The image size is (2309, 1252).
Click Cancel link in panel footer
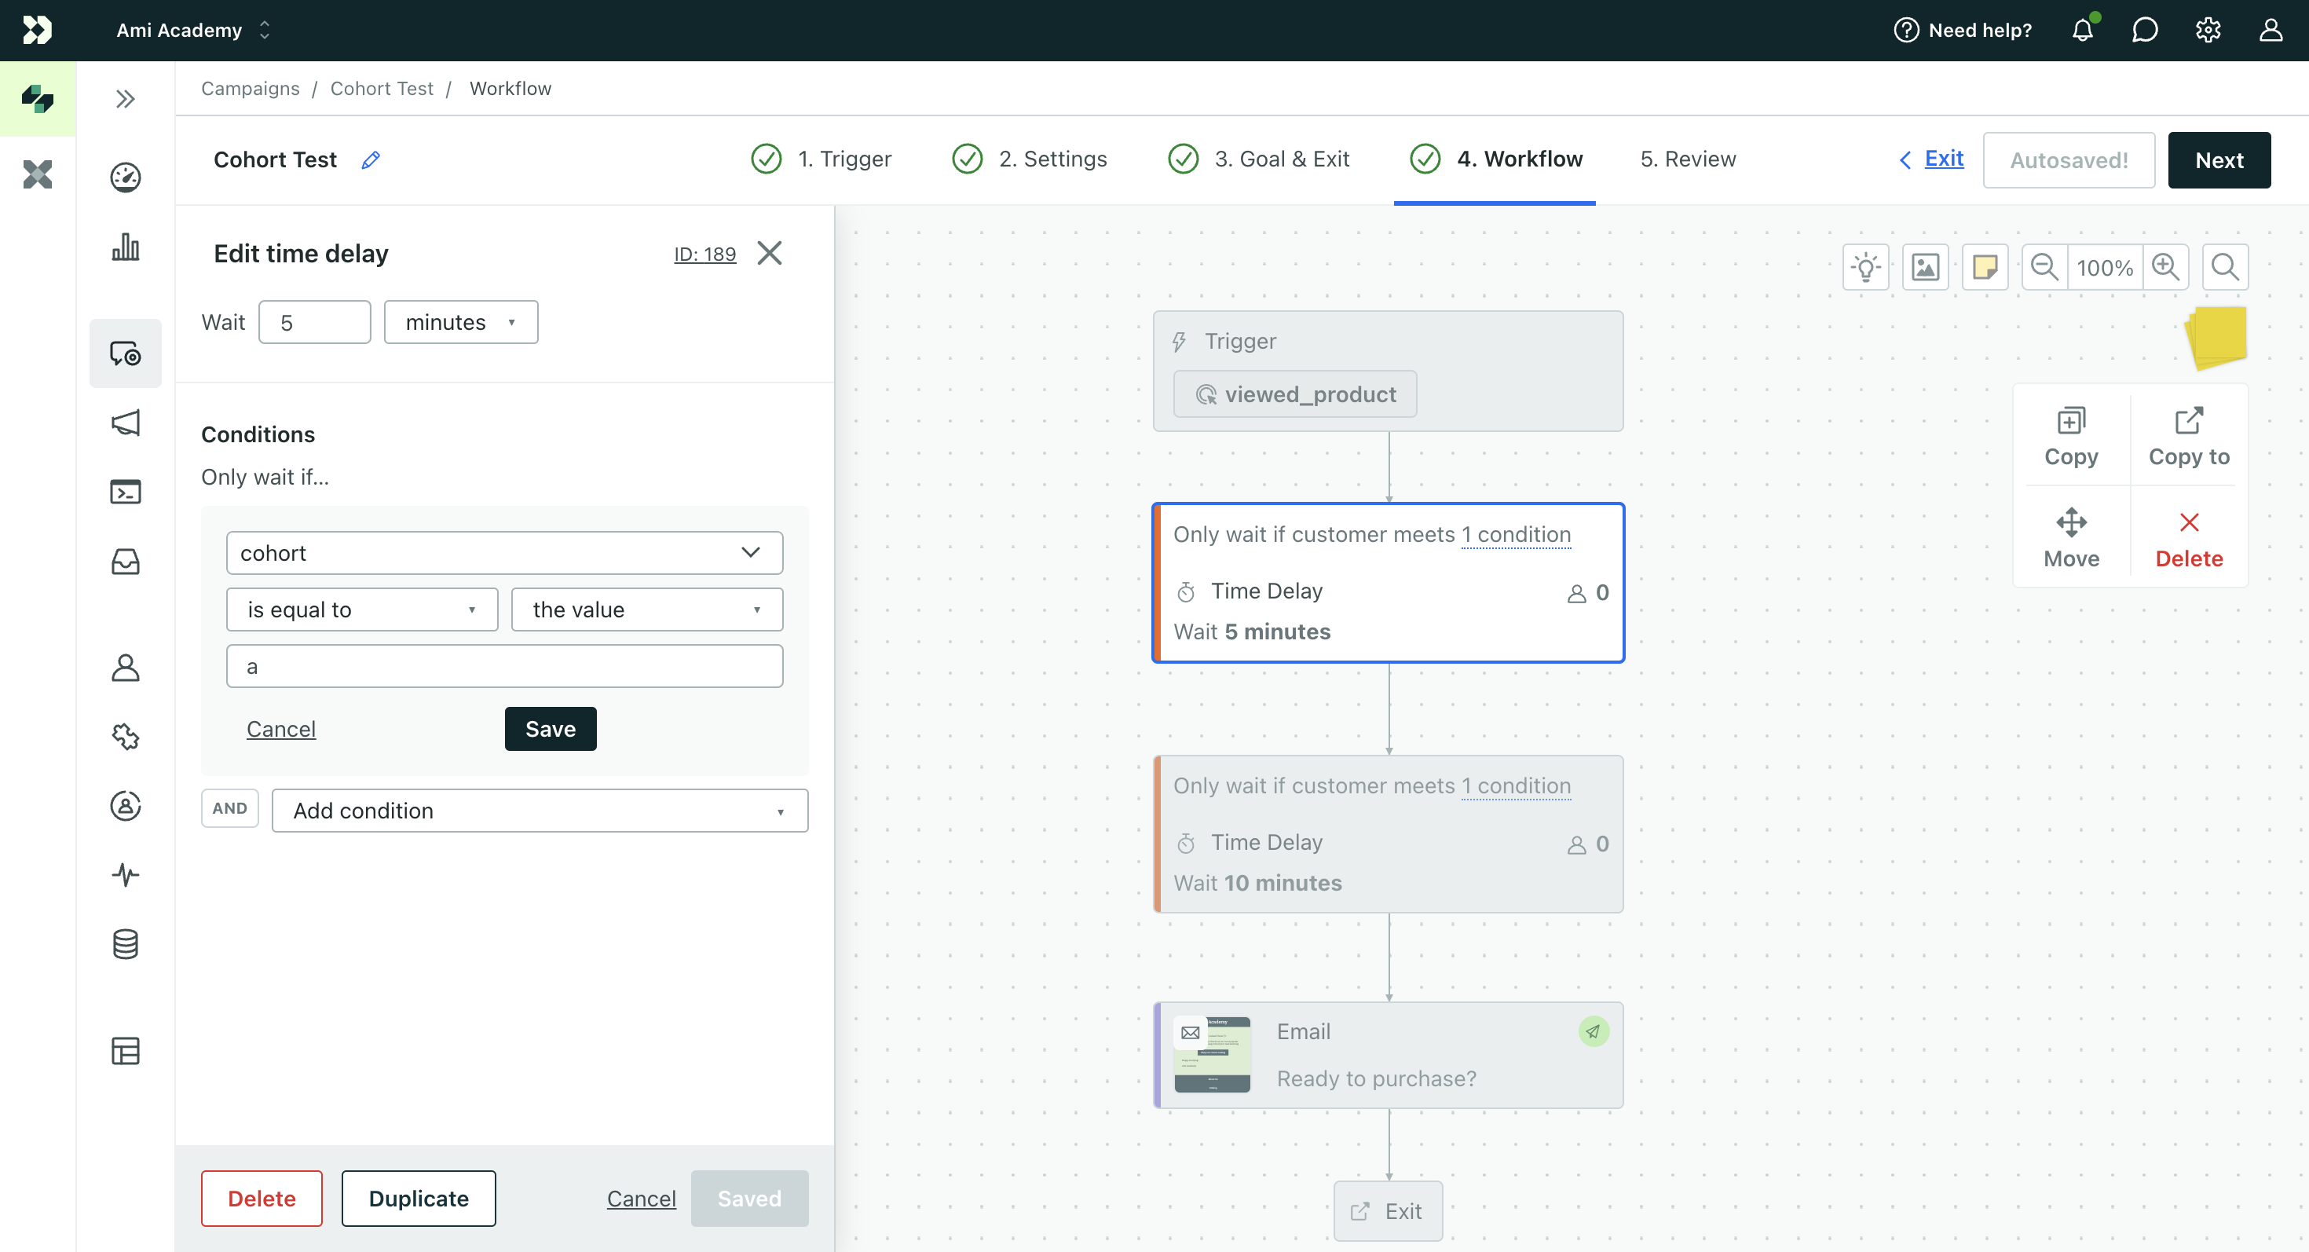(x=641, y=1199)
